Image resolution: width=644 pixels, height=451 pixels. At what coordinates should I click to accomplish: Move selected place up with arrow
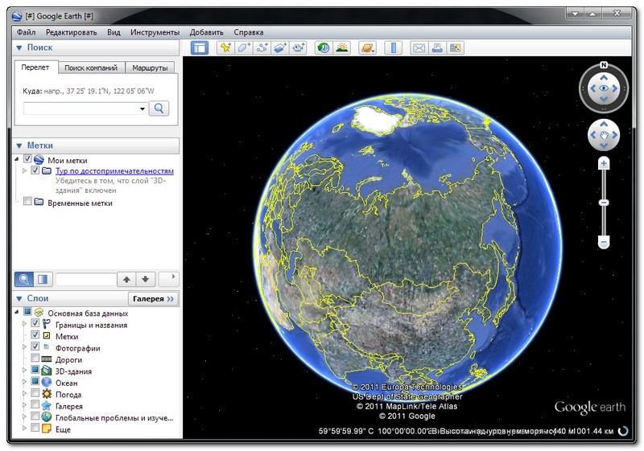[126, 280]
